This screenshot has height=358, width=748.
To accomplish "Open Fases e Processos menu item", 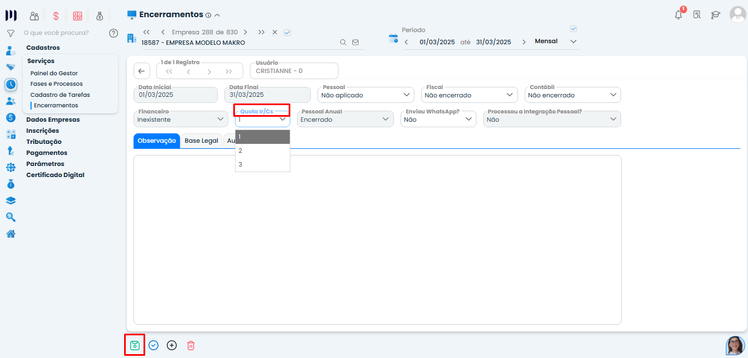I will 57,84.
